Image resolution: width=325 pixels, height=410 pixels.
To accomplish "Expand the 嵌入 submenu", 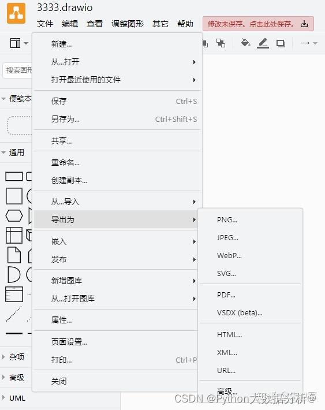I will click(x=117, y=241).
